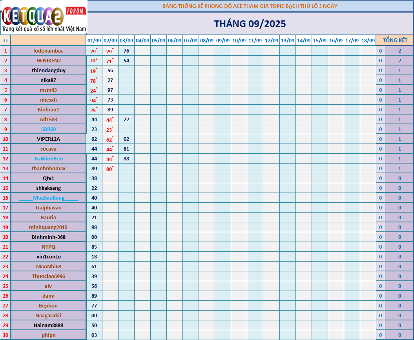The height and width of the screenshot is (340, 414).
Task: Click the TT column header
Action: point(5,41)
